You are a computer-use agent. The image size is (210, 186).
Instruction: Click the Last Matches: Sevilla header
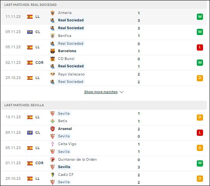pyautogui.click(x=24, y=105)
